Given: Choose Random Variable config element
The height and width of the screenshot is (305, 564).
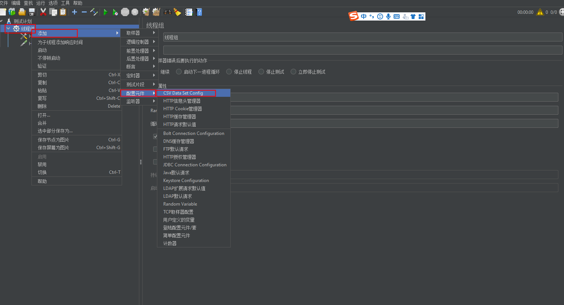Looking at the screenshot, I should [194, 204].
